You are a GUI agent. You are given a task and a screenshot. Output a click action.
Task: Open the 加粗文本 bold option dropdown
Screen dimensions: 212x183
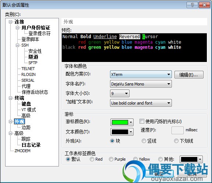pyautogui.click(x=141, y=103)
